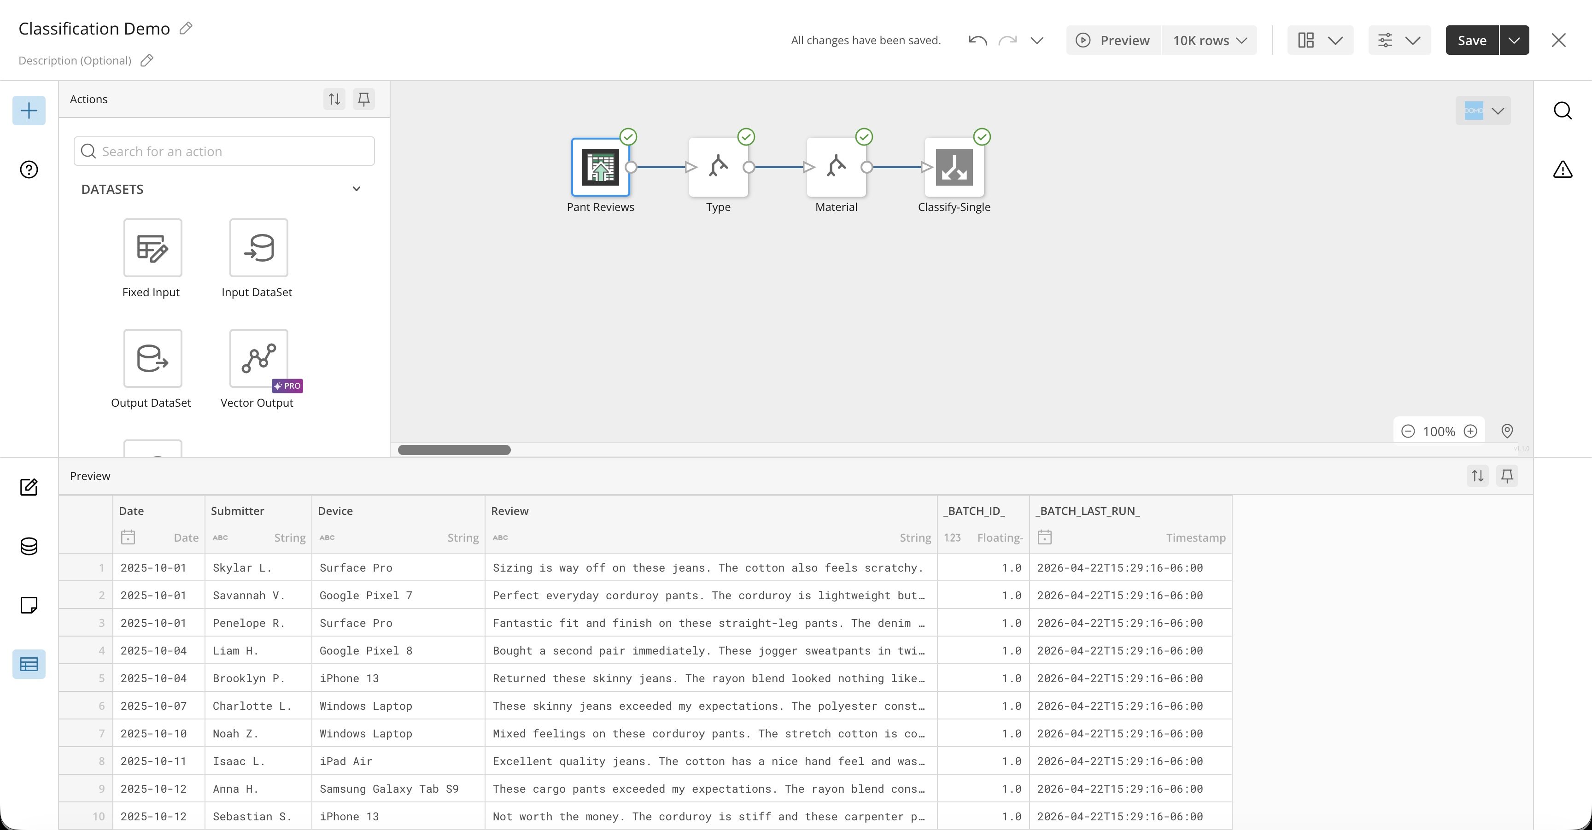Click the canvas horizontal scrollbar
1592x830 pixels.
(x=454, y=450)
